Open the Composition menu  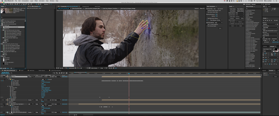[x=25, y=1]
